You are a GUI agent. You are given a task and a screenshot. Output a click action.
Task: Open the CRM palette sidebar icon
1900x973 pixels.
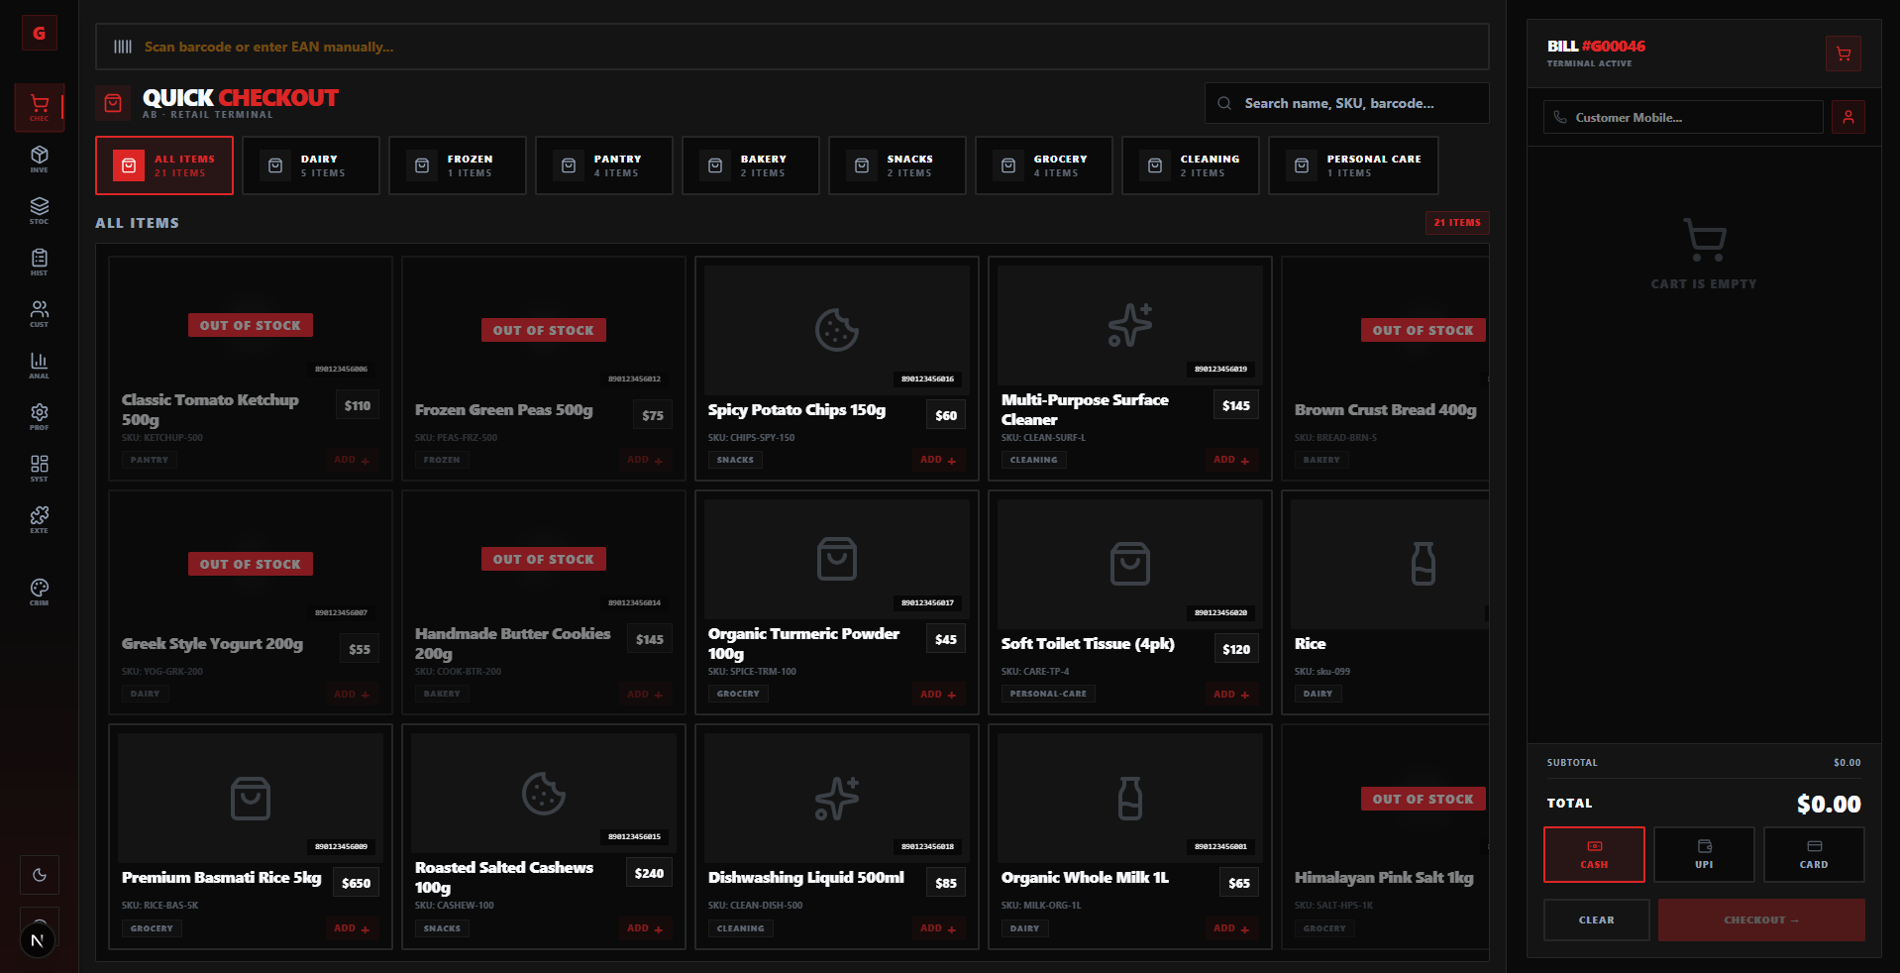tap(40, 592)
